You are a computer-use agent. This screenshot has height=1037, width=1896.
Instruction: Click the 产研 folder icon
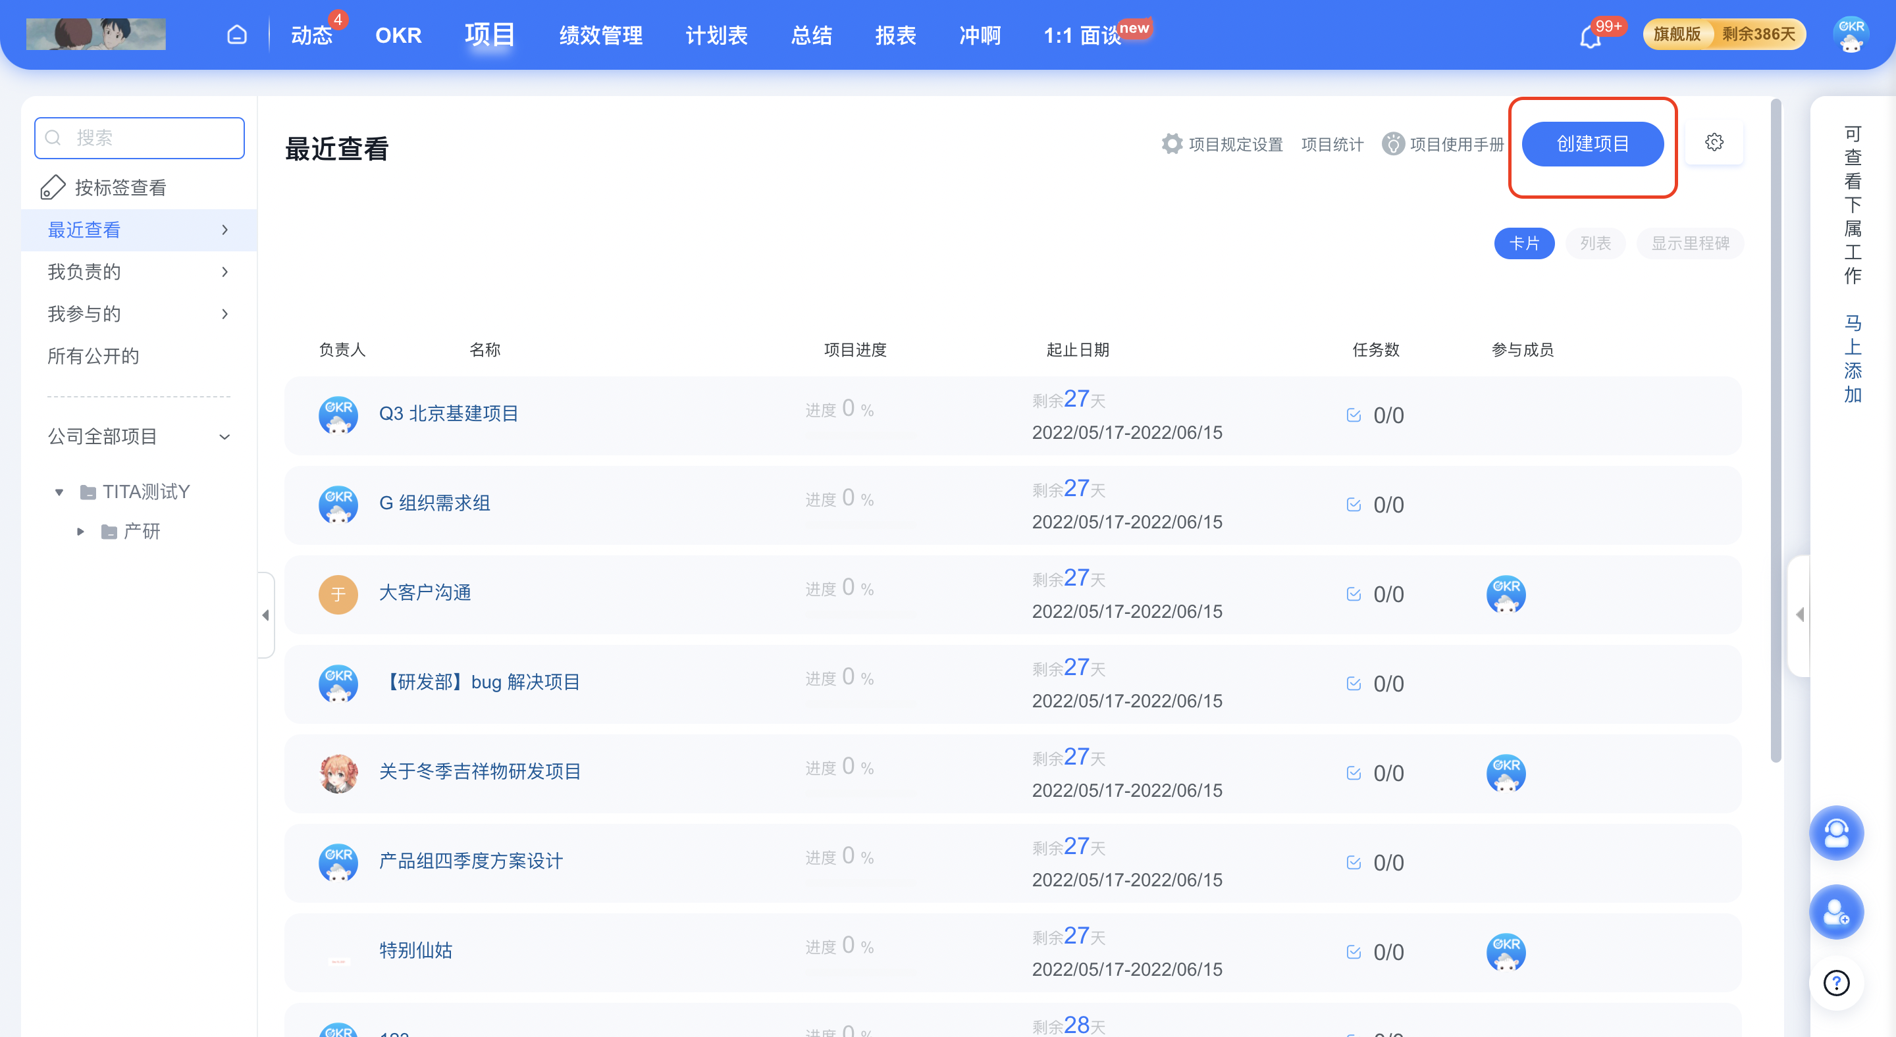pos(109,532)
